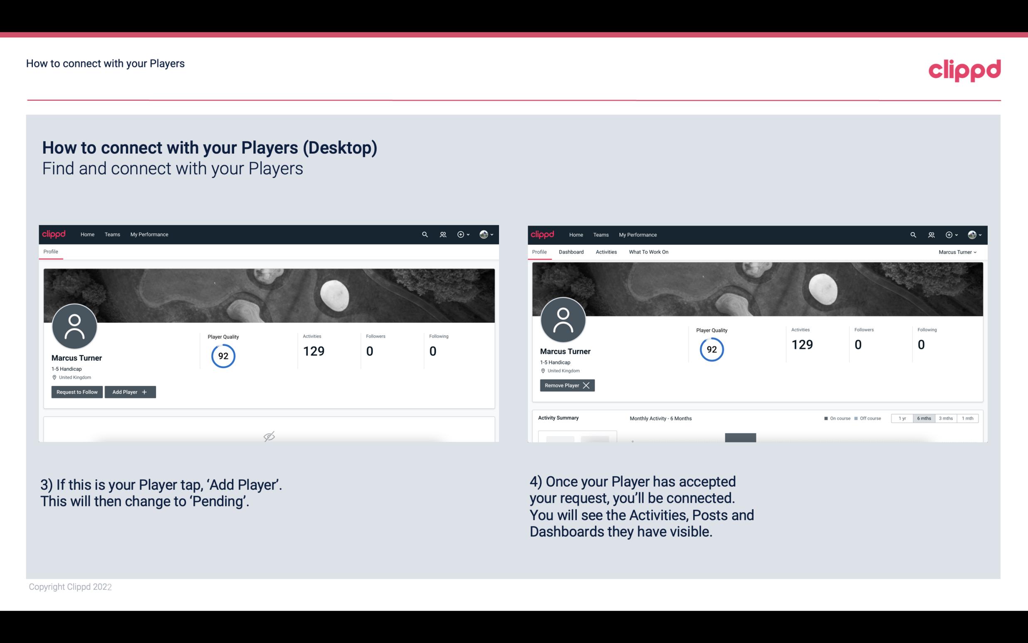Click the 'Add Player' button

(129, 391)
